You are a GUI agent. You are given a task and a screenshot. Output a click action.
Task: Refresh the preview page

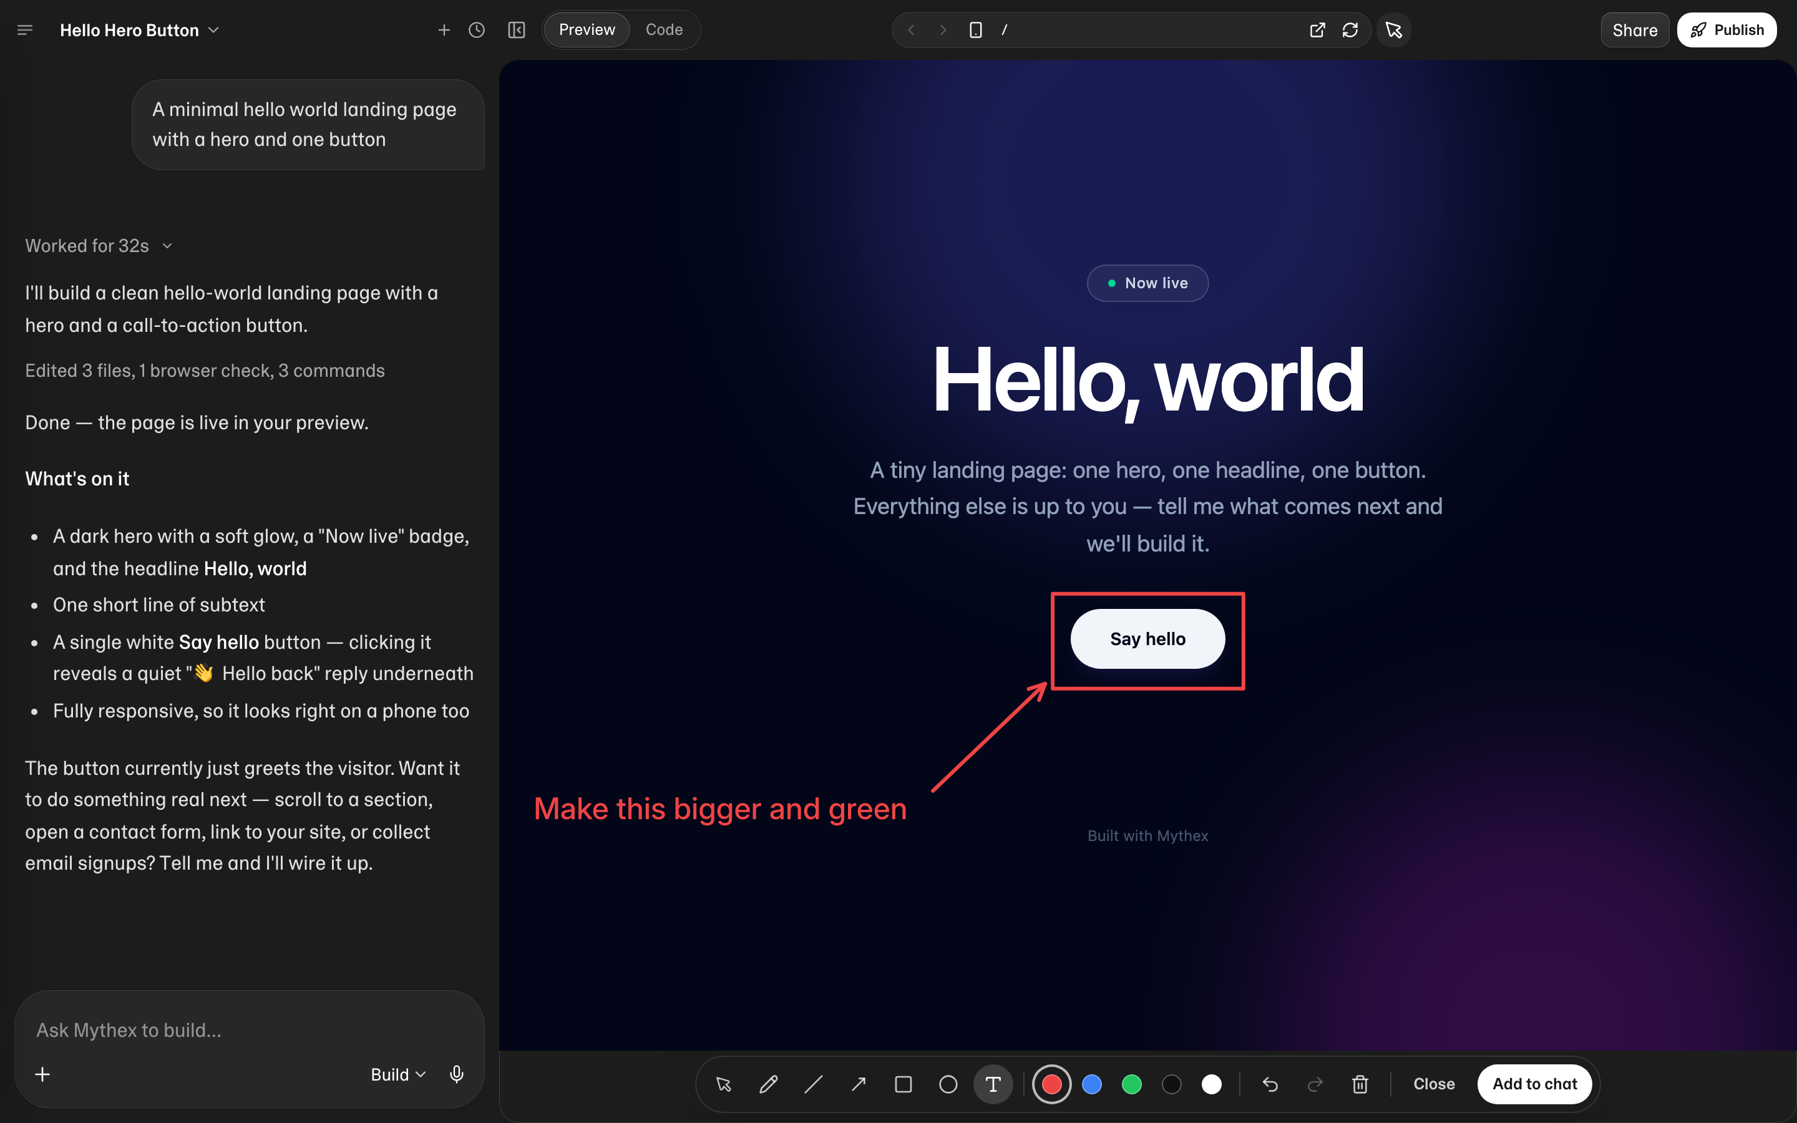[x=1350, y=30]
